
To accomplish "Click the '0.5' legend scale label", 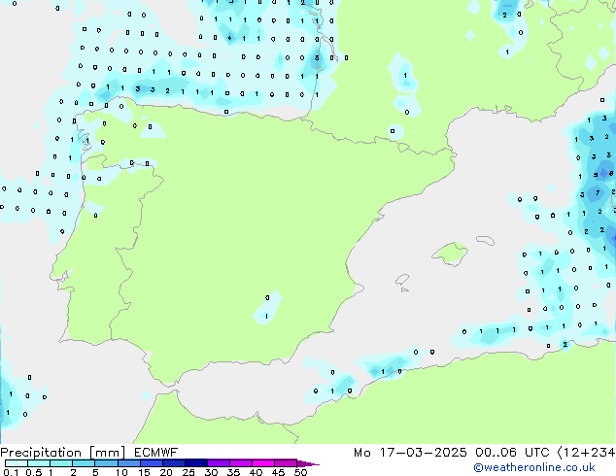I will [x=33, y=472].
